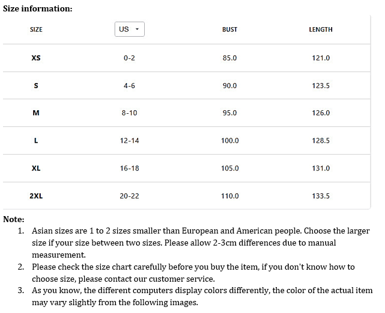Select the 2XL size row label
Viewport: 385px width, 313px height.
(36, 196)
